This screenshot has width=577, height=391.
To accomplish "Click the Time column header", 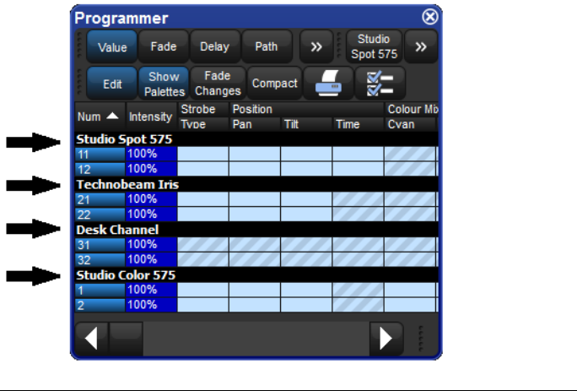I will 358,124.
